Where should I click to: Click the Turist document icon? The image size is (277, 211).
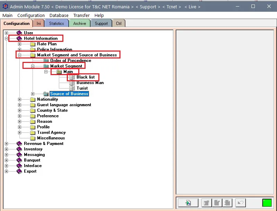72,88
